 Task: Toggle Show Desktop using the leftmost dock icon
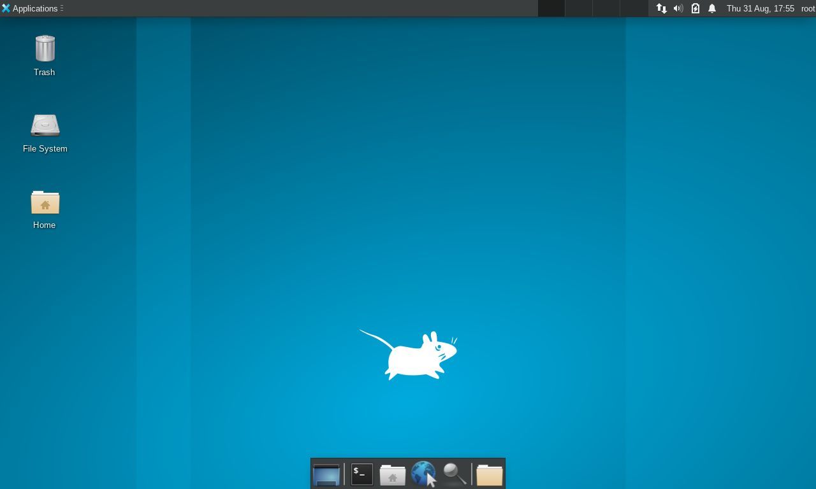click(x=326, y=474)
